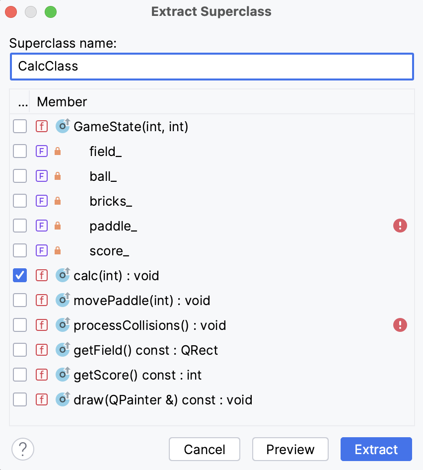423x470 pixels.
Task: Click the override arrow icon beside GameState(int, int)
Action: tap(63, 126)
